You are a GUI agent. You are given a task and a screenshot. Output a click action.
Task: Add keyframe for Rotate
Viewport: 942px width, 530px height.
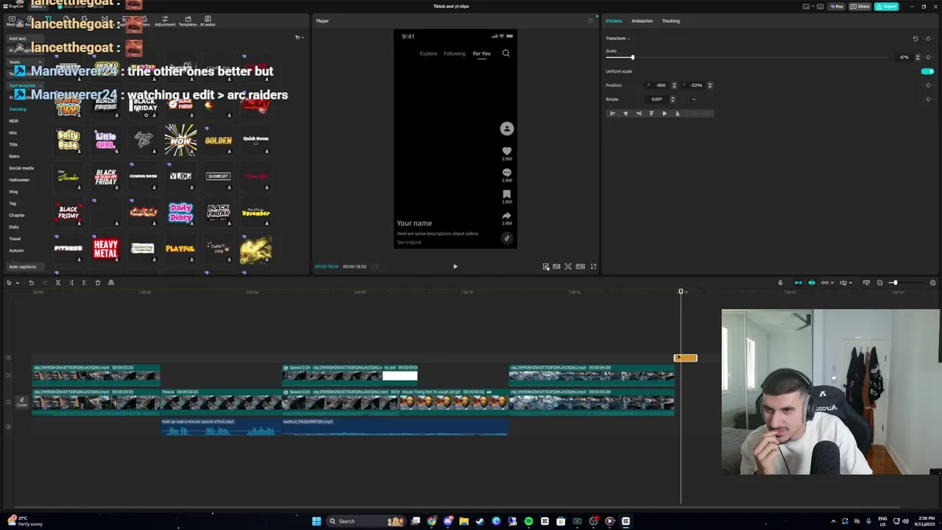(928, 99)
